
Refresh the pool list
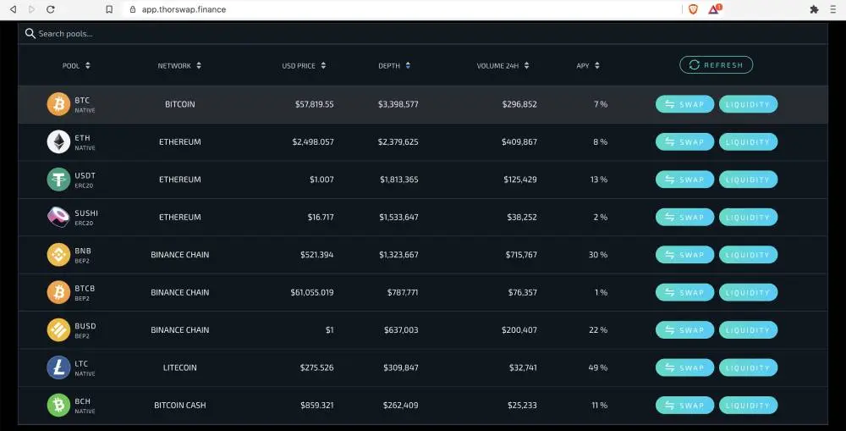pyautogui.click(x=716, y=65)
